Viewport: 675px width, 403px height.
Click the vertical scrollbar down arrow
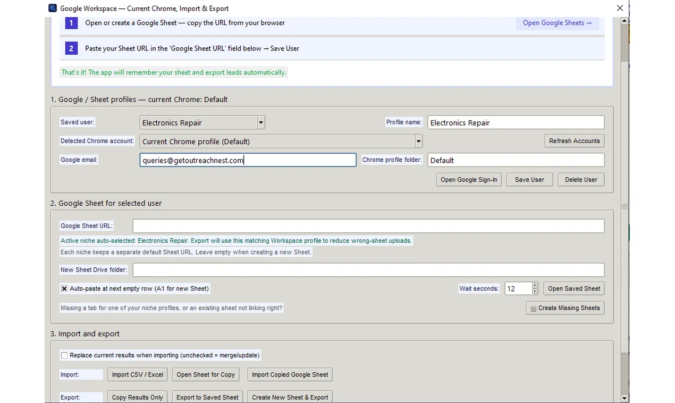(x=625, y=398)
